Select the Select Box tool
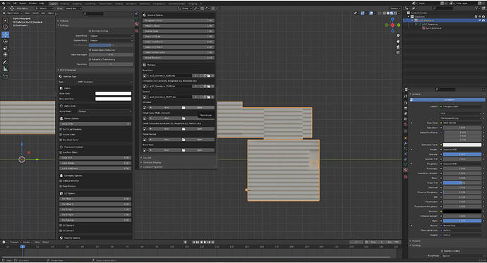The image size is (487, 263). 5,20
